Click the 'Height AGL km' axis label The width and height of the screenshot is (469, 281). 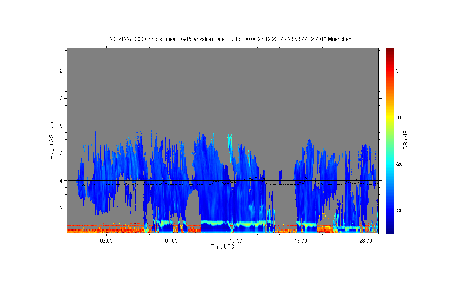52,140
